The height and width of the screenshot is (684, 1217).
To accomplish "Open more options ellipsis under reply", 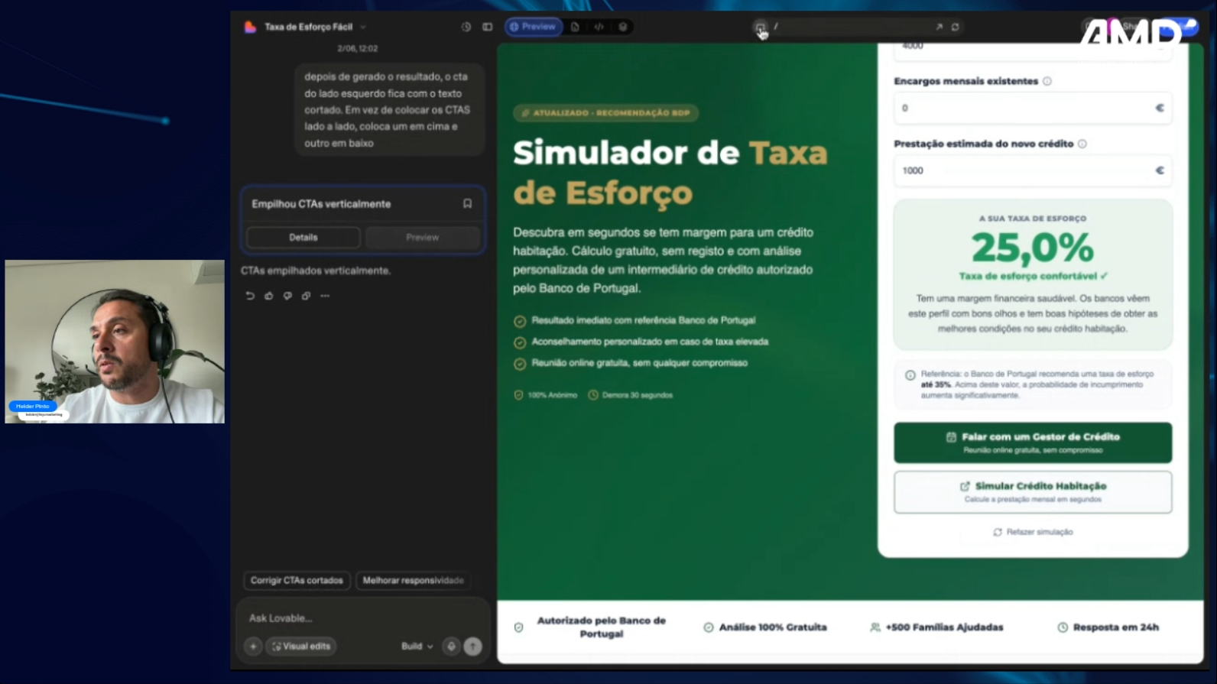I will [x=325, y=296].
